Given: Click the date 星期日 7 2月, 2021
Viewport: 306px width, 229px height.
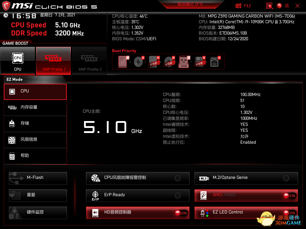Looking at the screenshot, I should 58,15.
